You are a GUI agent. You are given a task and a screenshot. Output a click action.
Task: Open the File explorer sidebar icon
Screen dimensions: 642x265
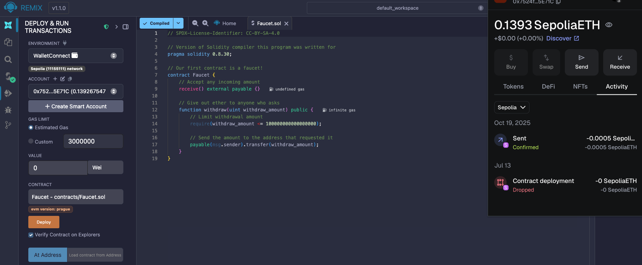pos(8,42)
